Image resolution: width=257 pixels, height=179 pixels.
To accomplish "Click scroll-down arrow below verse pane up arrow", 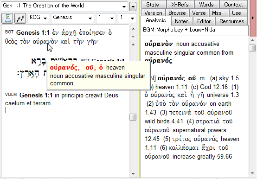I will (x=133, y=36).
